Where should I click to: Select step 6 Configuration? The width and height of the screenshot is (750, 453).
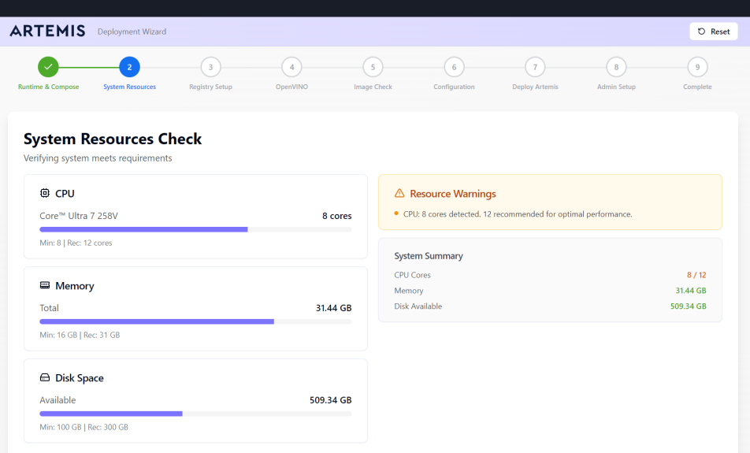[x=454, y=67]
